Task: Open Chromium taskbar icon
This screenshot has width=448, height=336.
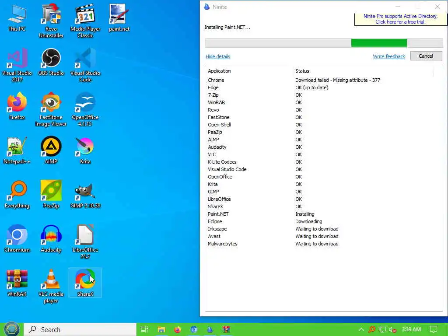Action: coord(194,329)
